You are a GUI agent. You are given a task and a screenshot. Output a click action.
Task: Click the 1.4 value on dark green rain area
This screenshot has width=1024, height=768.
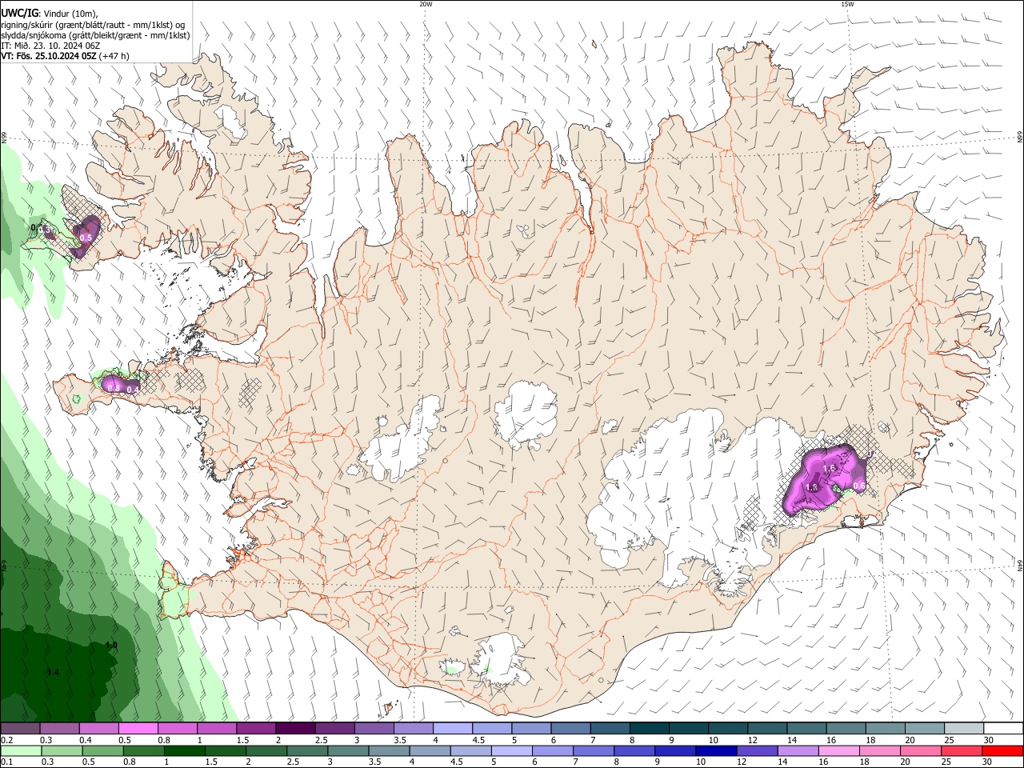(x=53, y=672)
